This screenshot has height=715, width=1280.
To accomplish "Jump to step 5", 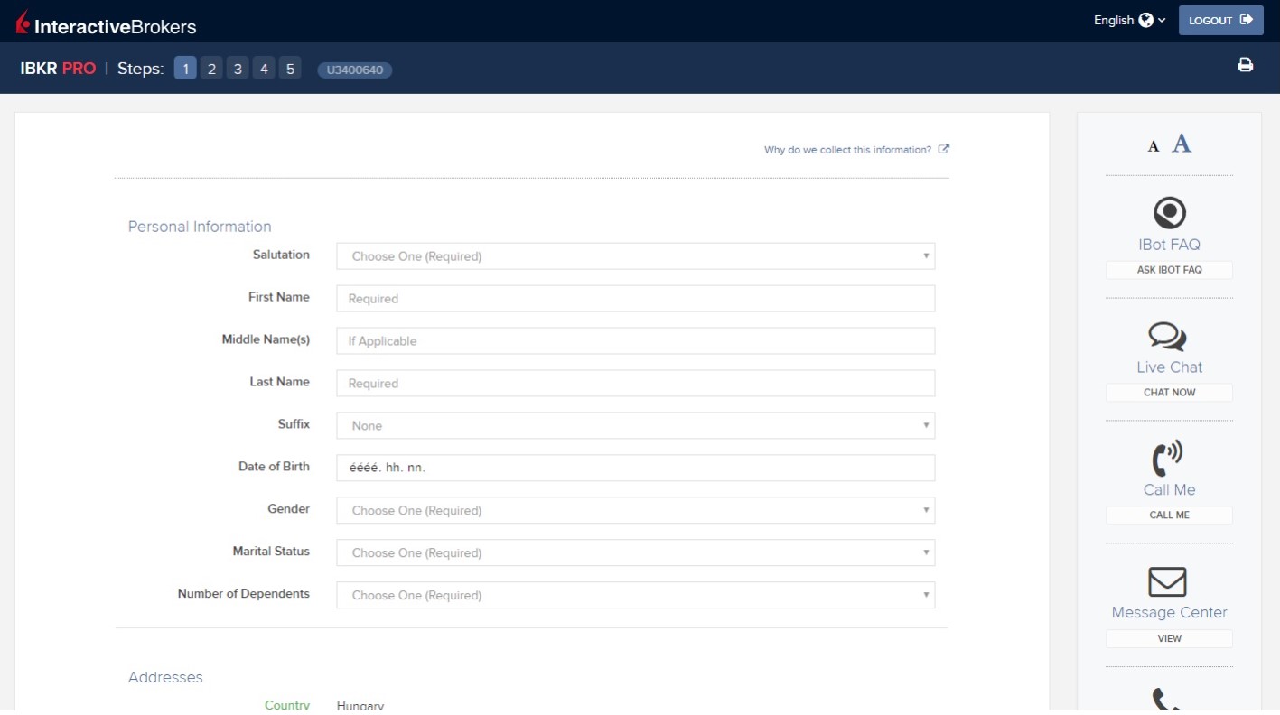I will [289, 69].
